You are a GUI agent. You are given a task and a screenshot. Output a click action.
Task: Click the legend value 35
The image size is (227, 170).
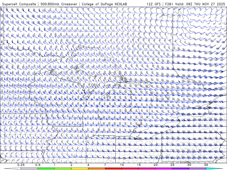[206, 165]
